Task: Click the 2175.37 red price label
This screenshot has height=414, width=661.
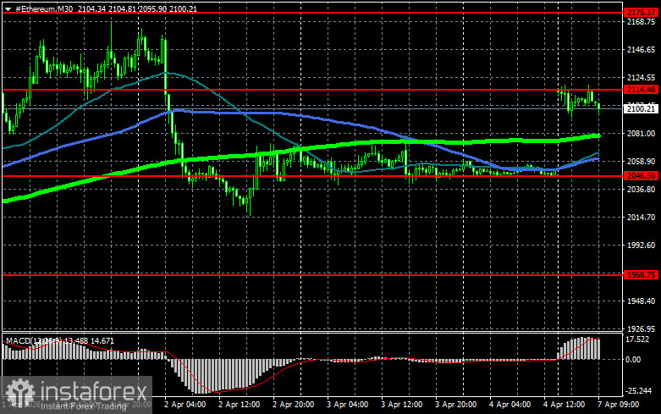Action: coord(642,13)
